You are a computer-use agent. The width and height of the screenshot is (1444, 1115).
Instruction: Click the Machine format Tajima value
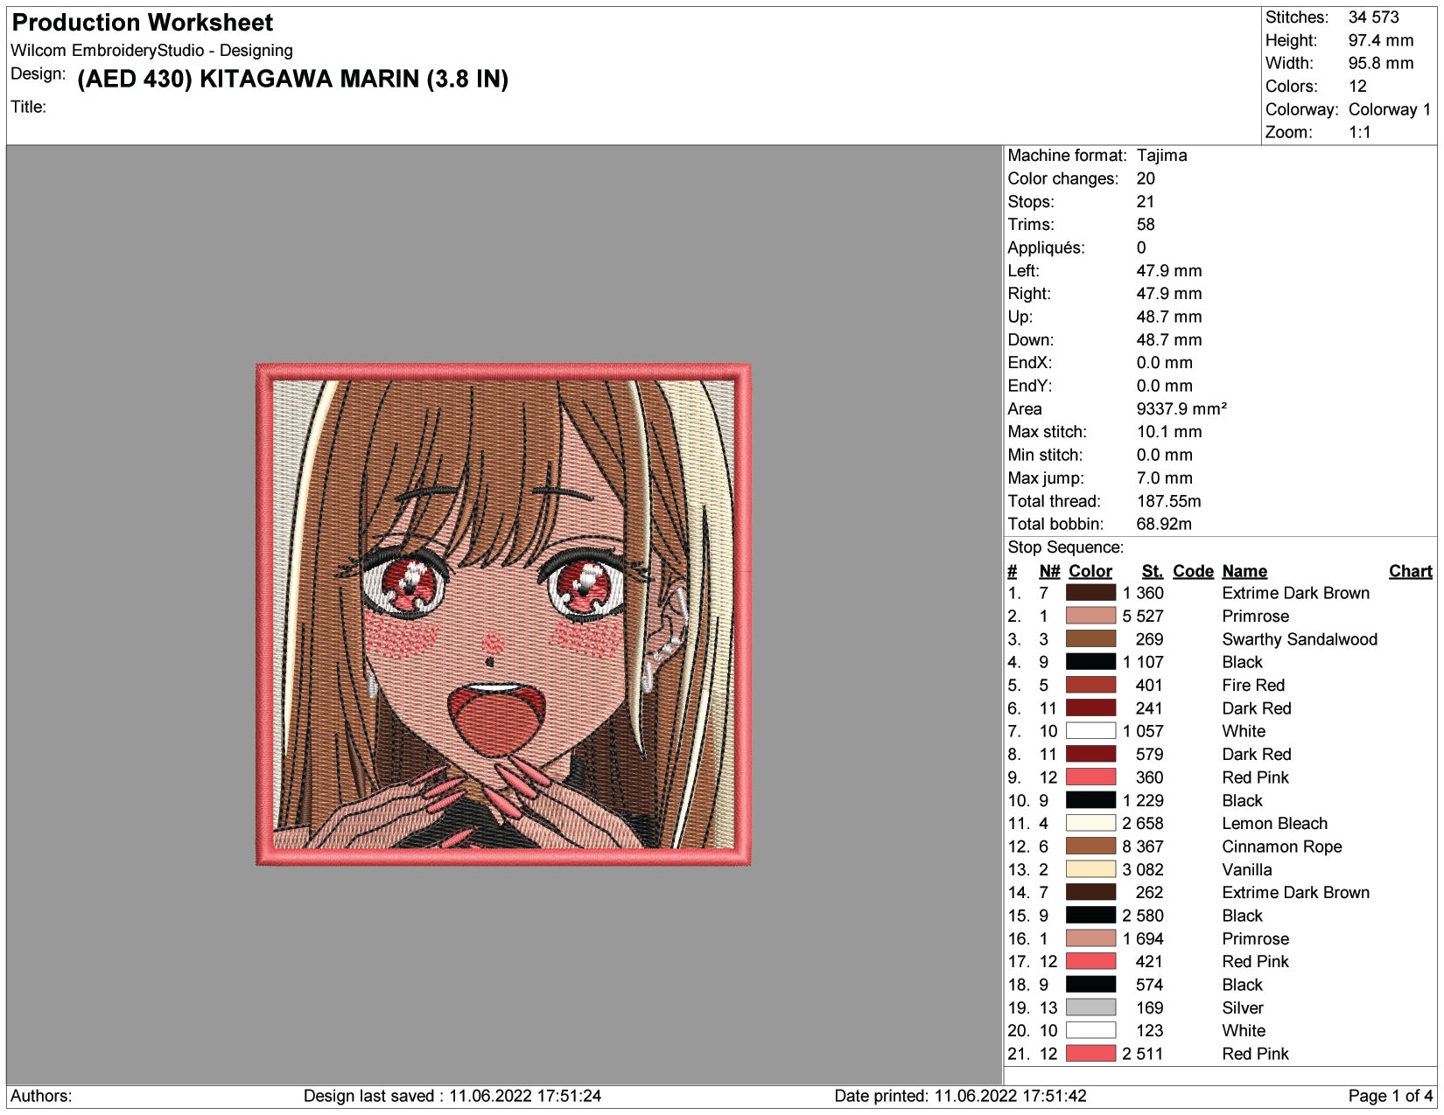coord(1161,156)
